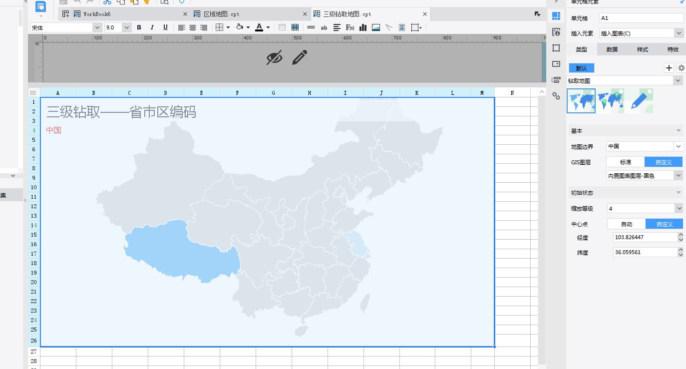Center align cell text
The image size is (686, 369).
coord(192,27)
